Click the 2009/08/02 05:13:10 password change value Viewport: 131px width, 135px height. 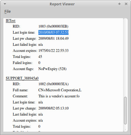53,108
